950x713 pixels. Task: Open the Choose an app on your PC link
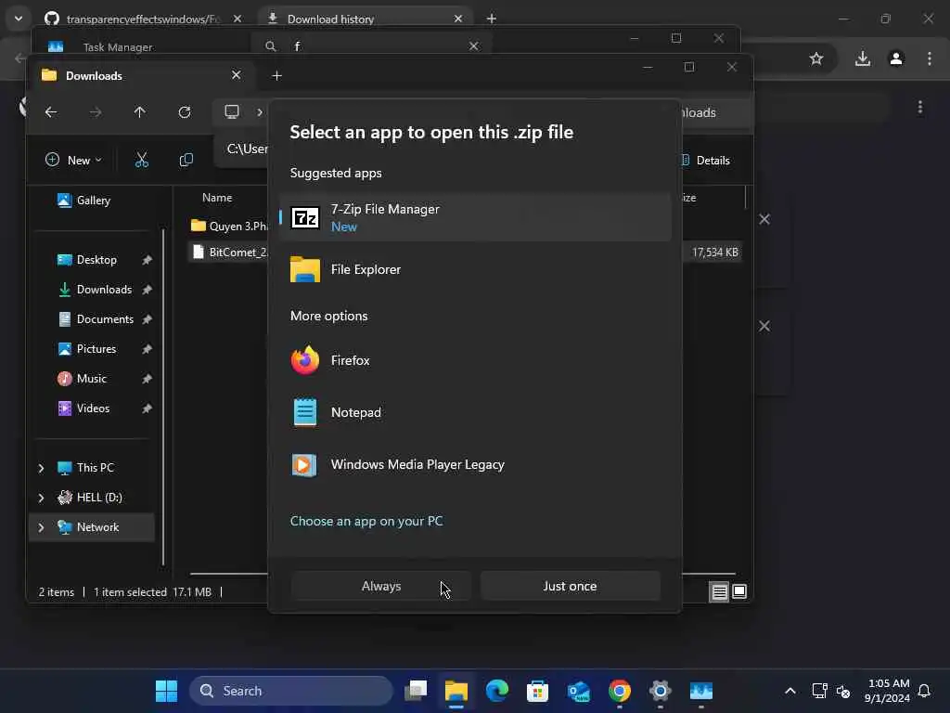pyautogui.click(x=366, y=521)
